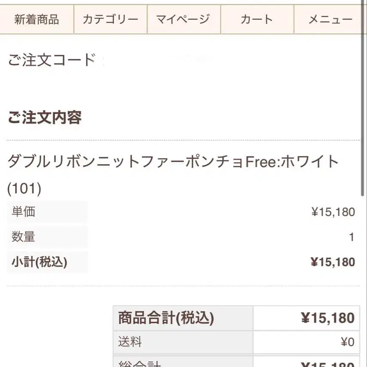Select the shipping fee ¥0 value

coord(347,342)
